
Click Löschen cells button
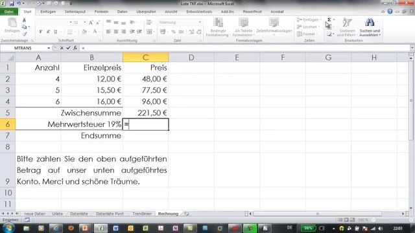[309, 27]
